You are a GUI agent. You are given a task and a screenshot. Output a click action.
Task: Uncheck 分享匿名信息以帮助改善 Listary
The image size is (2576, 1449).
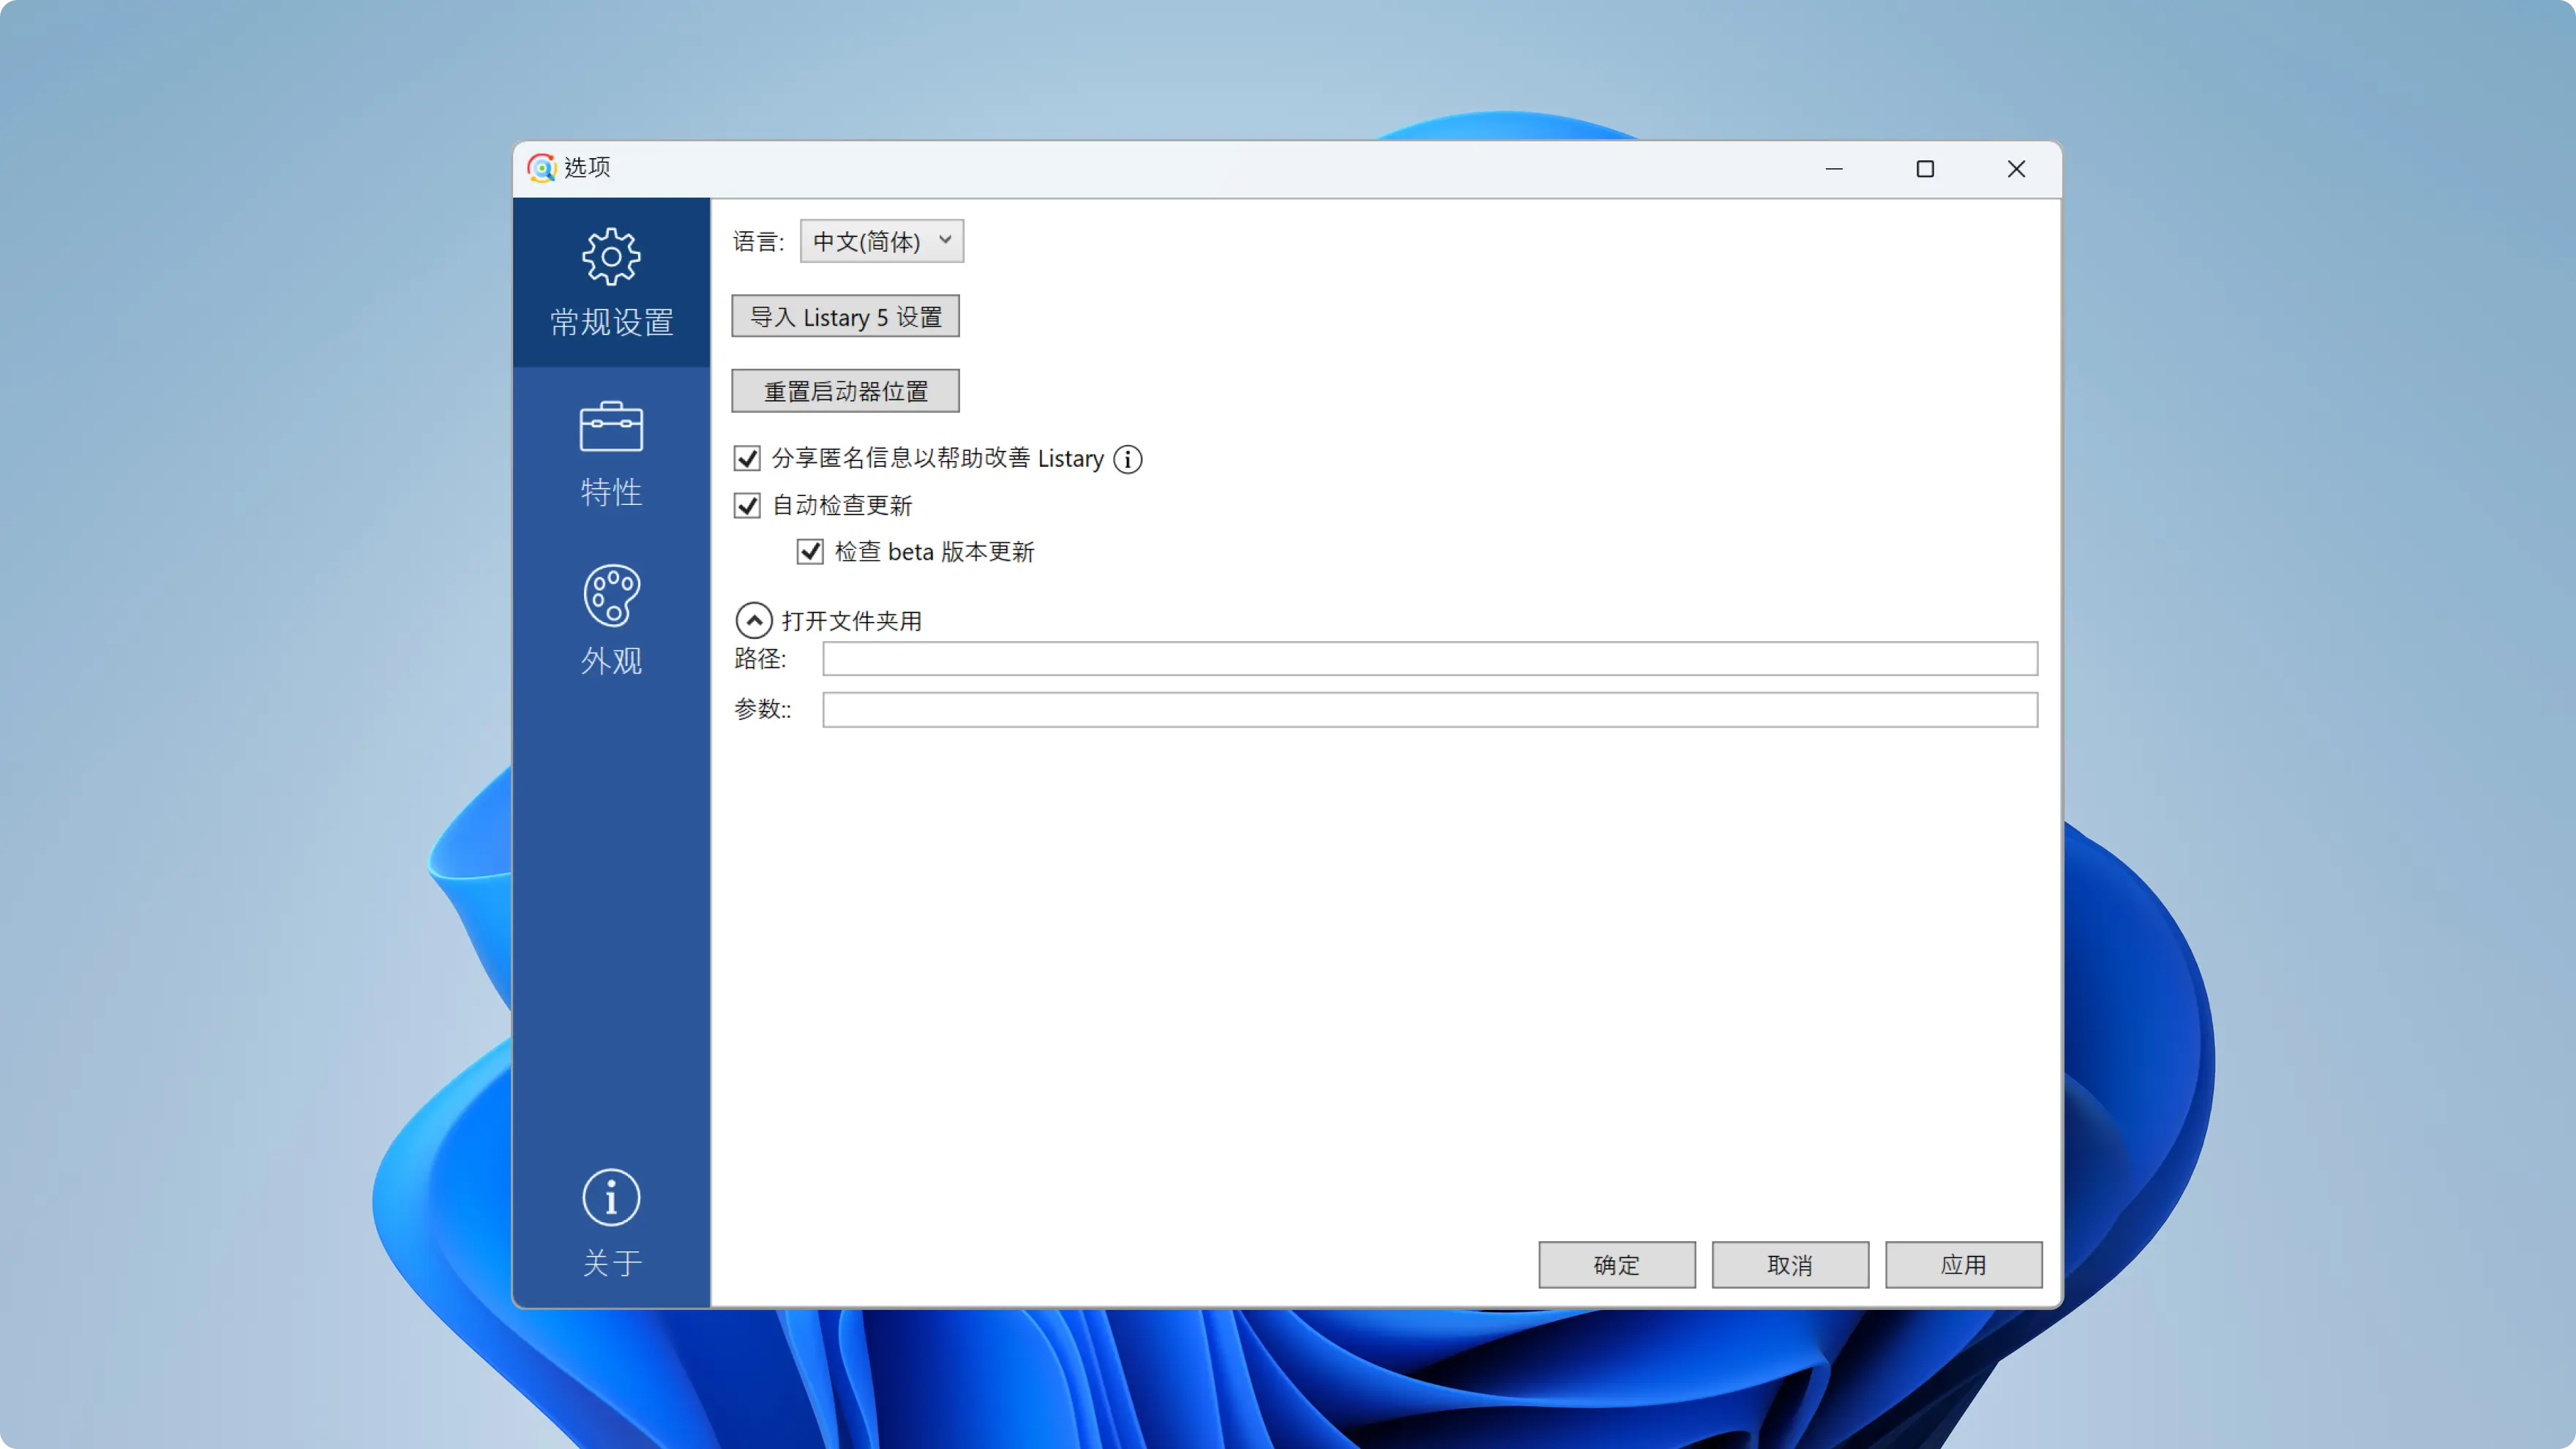(747, 459)
